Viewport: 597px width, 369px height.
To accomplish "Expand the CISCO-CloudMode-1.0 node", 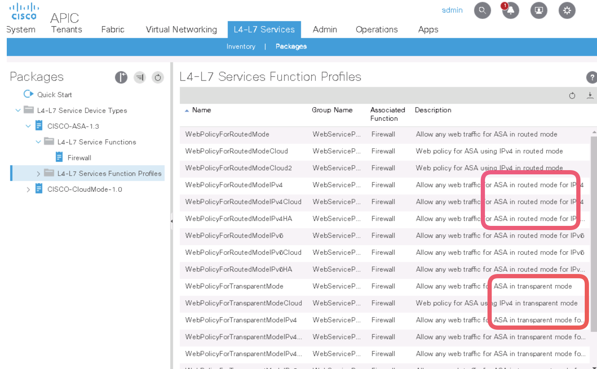I will [28, 190].
